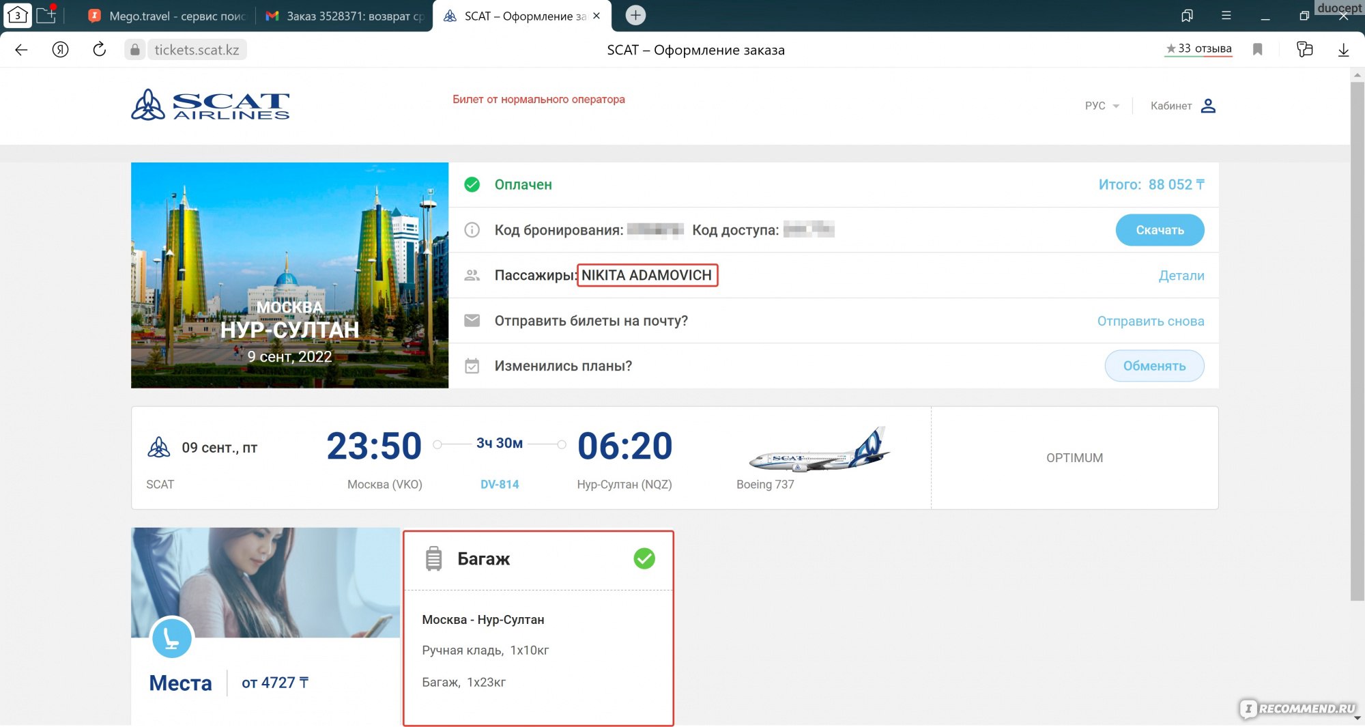Click the Багаж green check mark
The image size is (1365, 727).
(644, 558)
